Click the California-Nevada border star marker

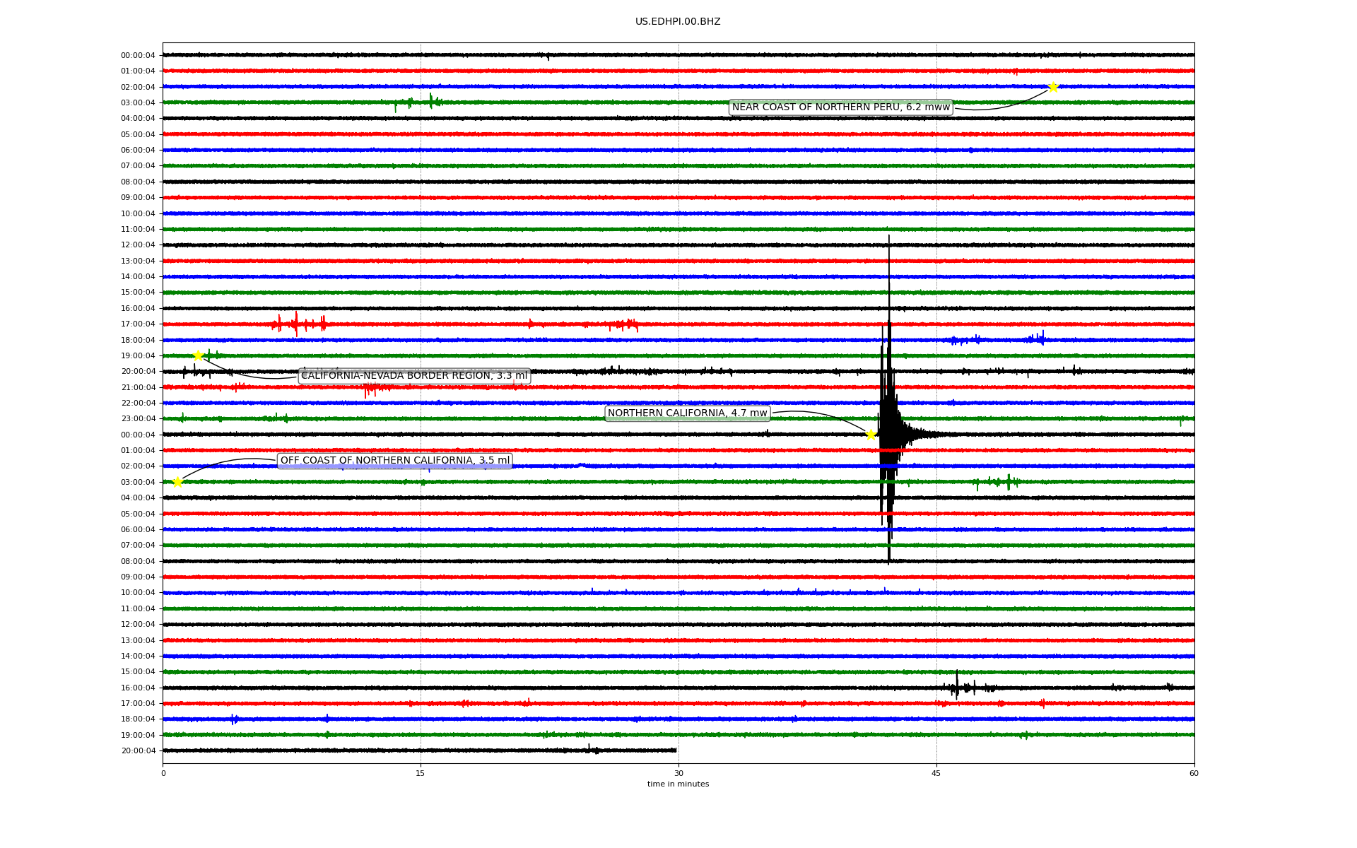coord(198,355)
